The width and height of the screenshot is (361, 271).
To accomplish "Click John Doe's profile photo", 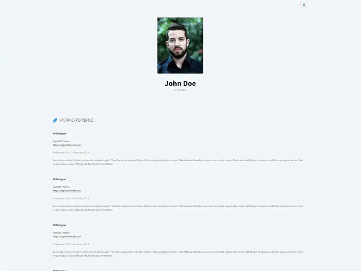I will [x=180, y=45].
